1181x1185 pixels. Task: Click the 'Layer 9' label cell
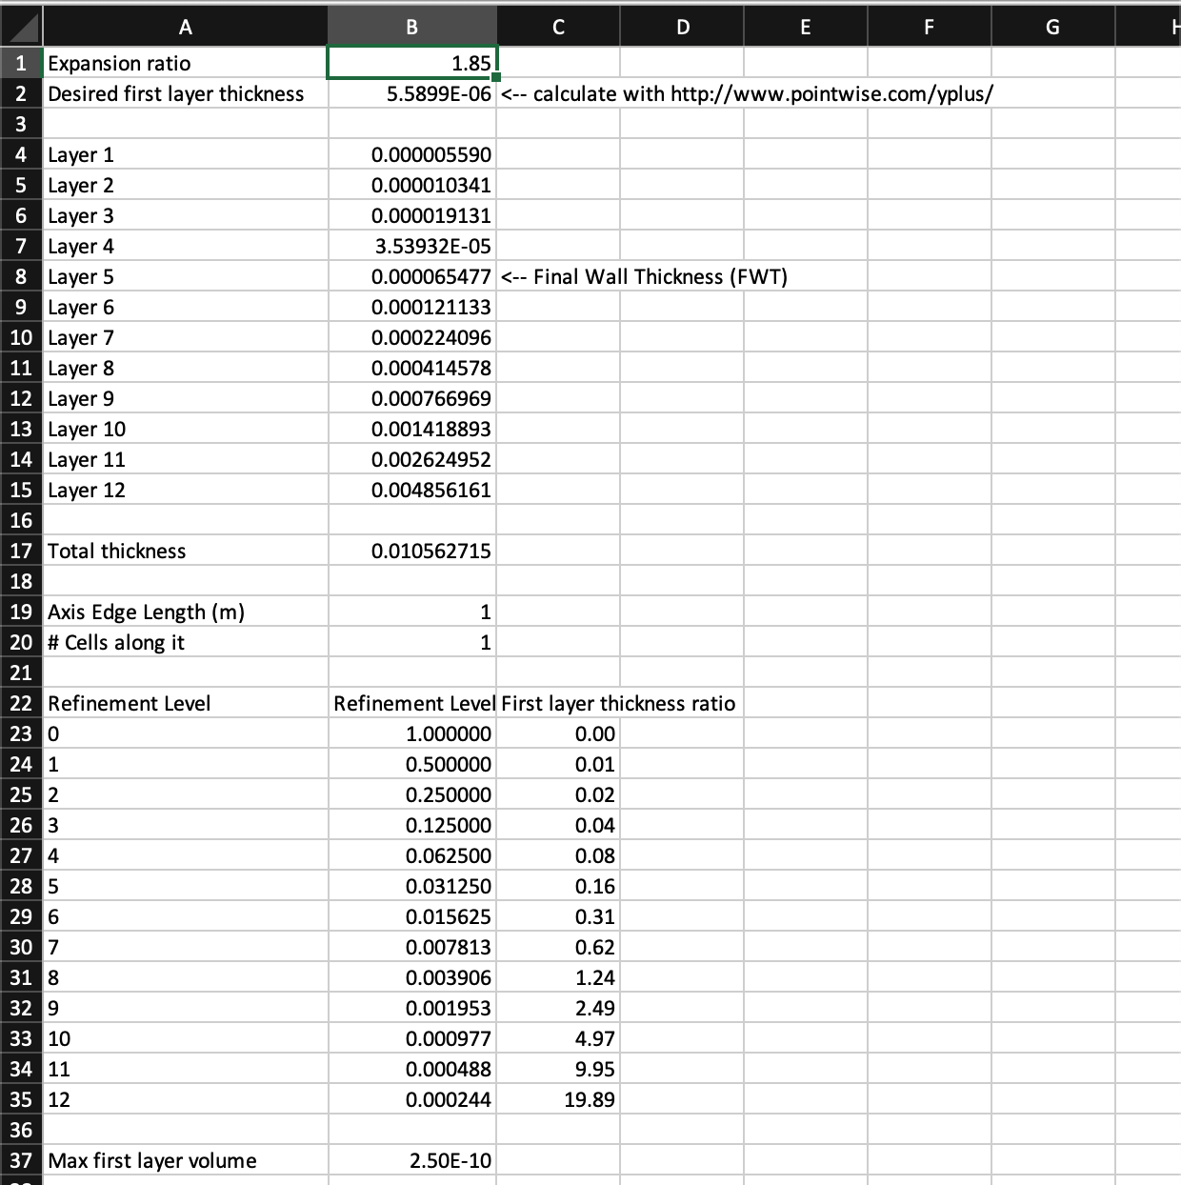coord(186,398)
